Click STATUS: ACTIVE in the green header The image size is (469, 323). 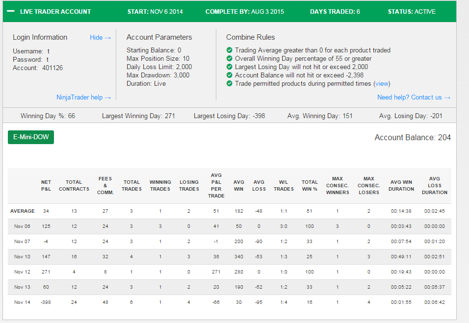pyautogui.click(x=412, y=12)
